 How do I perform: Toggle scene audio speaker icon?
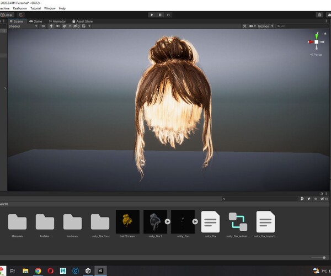coord(57,26)
